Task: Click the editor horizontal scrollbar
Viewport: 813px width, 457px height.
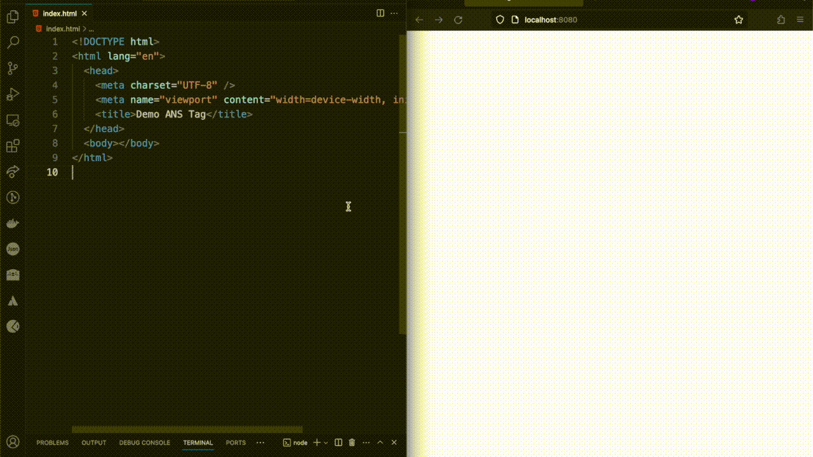Action: 187,430
